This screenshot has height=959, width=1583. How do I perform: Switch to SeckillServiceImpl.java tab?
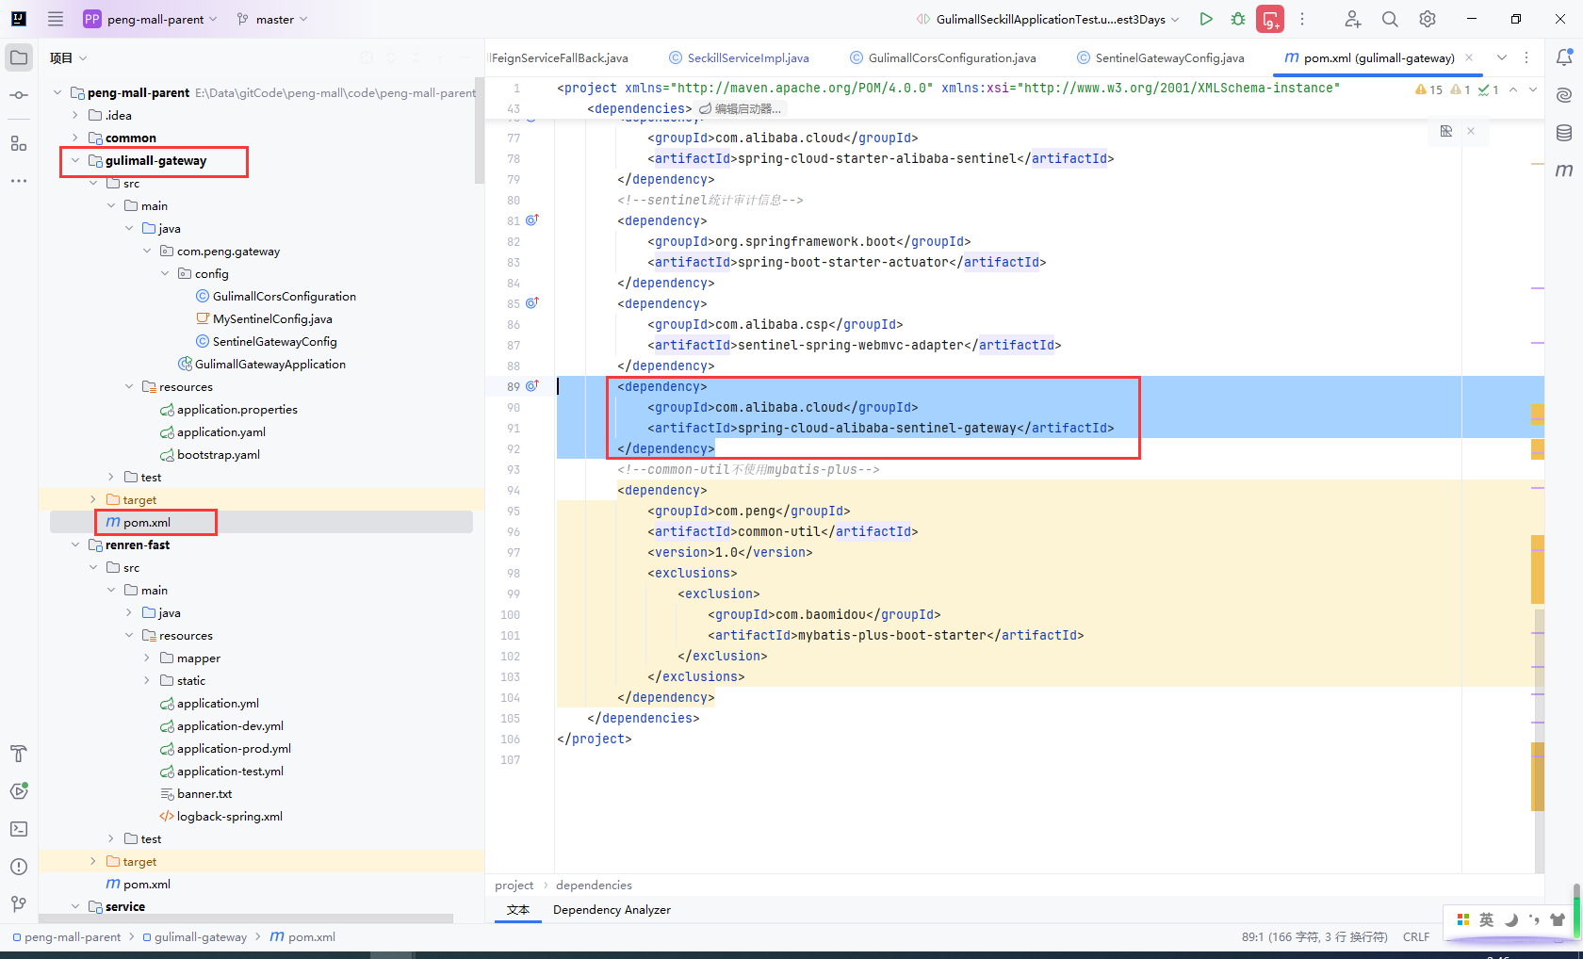click(739, 57)
